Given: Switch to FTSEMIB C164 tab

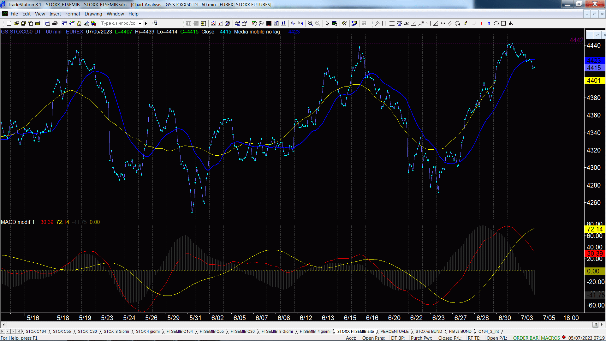Looking at the screenshot, I should (180, 331).
